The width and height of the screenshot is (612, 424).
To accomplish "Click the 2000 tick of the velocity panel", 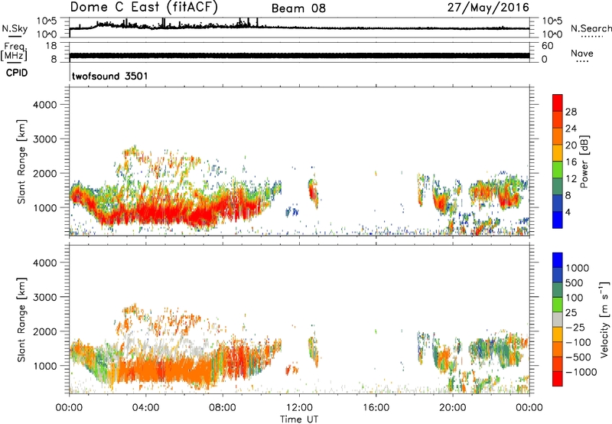I will click(x=45, y=331).
